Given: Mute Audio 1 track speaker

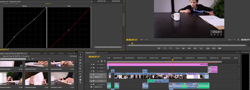Looking at the screenshot, I should (x=91, y=81).
